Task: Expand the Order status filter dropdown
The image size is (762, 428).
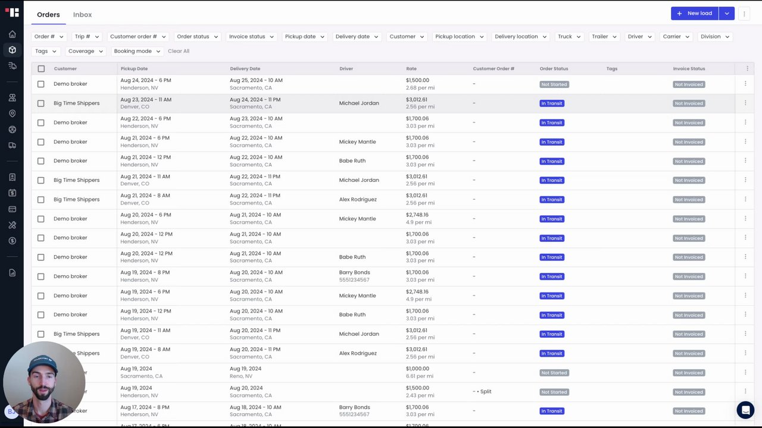Action: point(197,37)
